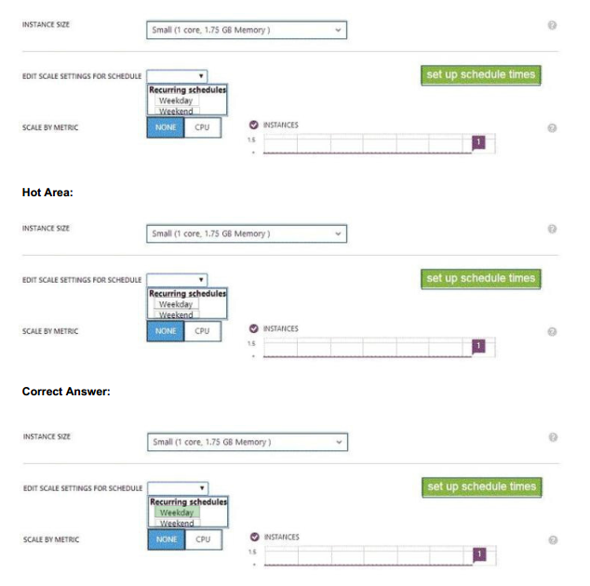Image resolution: width=590 pixels, height=586 pixels.
Task: Choose Weekday in Hot Area recurring schedules
Action: coord(177,304)
